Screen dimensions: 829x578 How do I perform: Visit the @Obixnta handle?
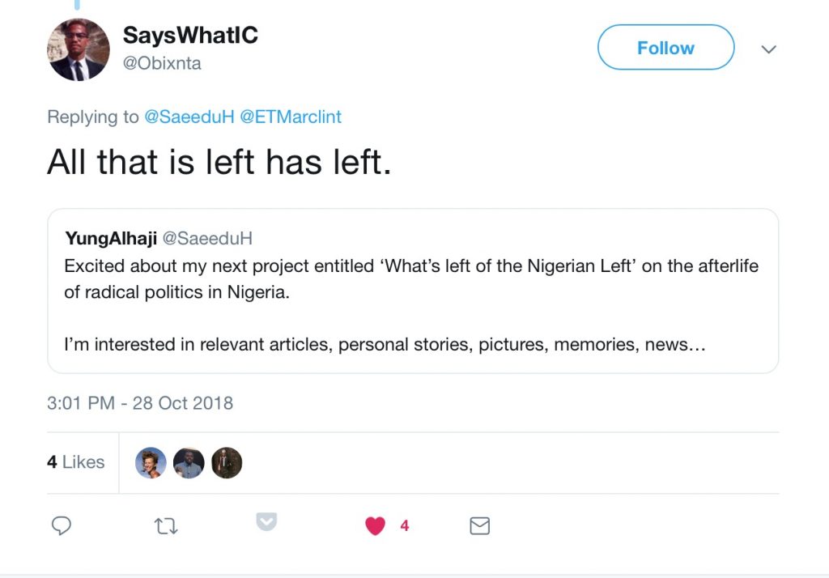[x=162, y=63]
